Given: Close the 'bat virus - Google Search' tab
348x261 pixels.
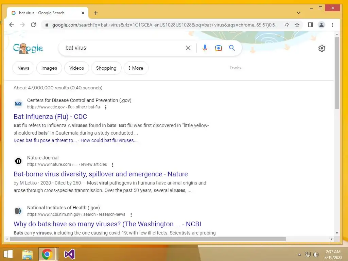Looking at the screenshot, I should click(x=83, y=13).
